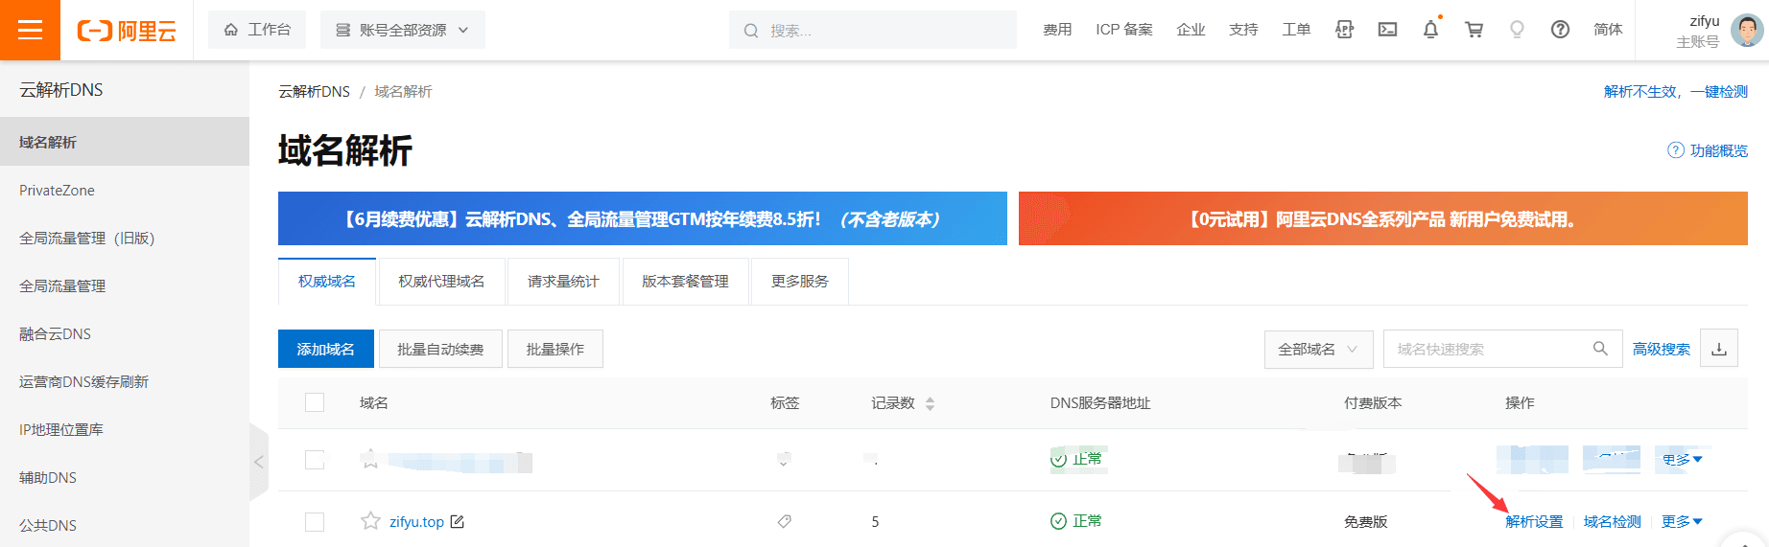Click the 域名快速搜索 input field
The height and width of the screenshot is (547, 1769).
tap(1487, 349)
